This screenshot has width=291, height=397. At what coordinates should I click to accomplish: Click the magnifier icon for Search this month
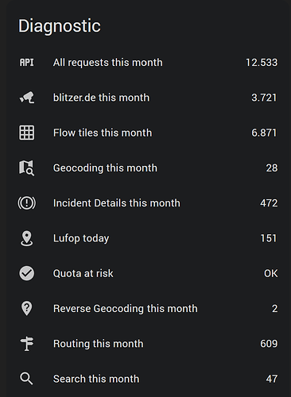click(27, 379)
